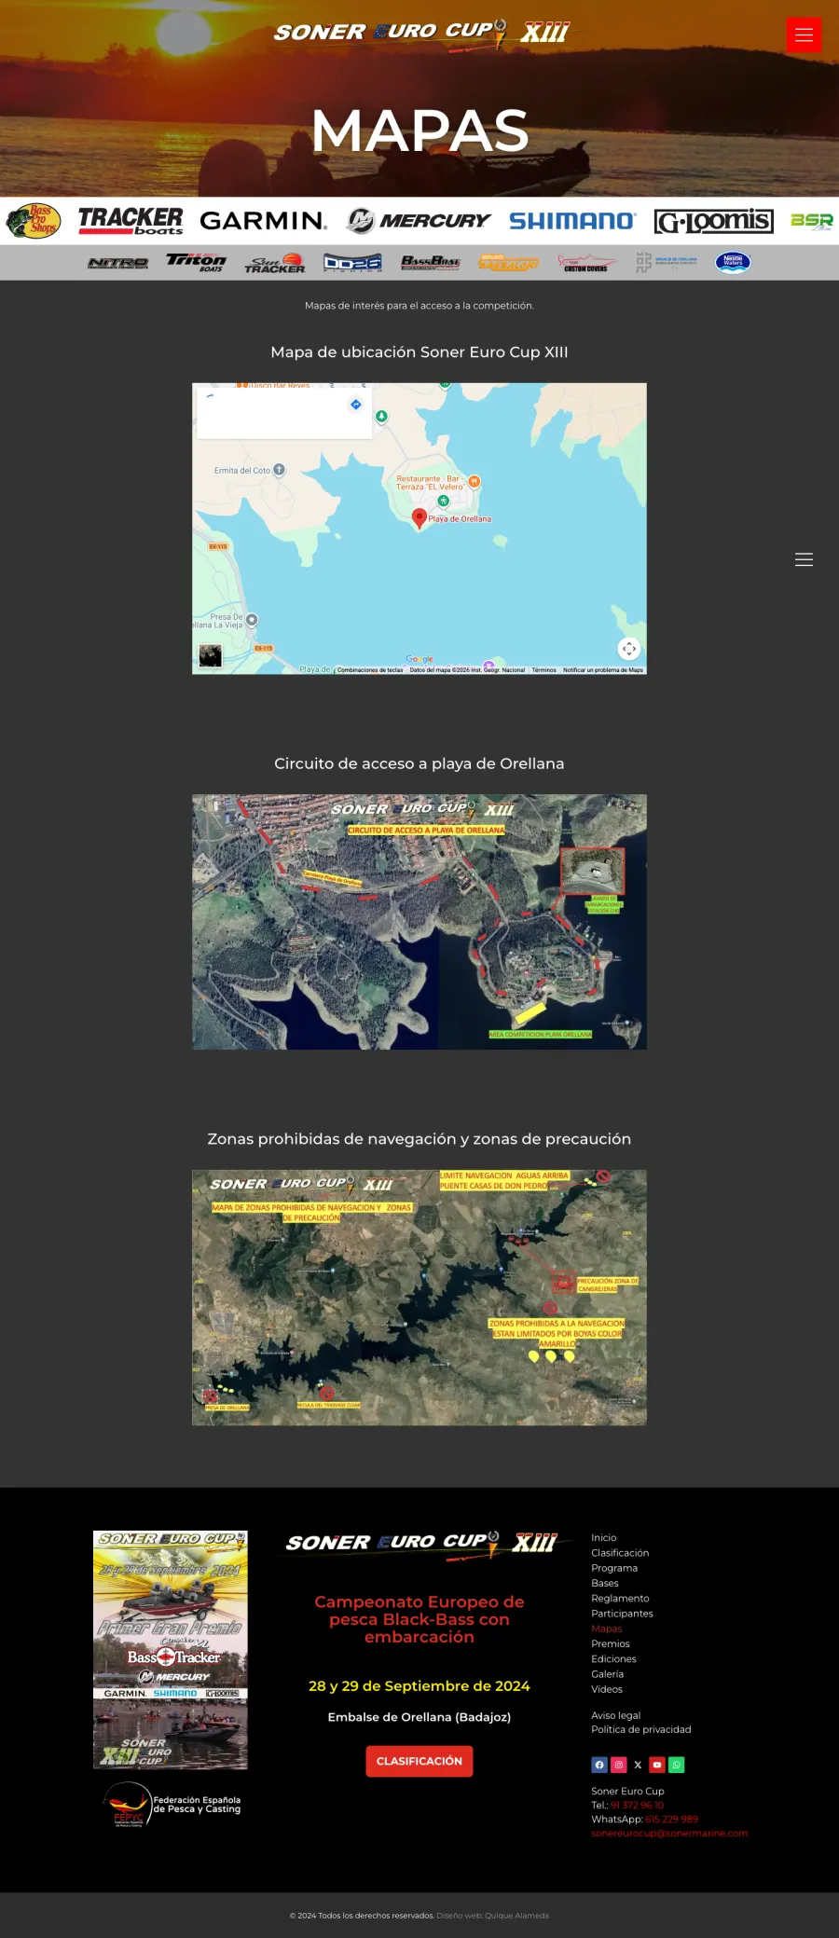
Task: Click the Sun Tracker logo
Action: (275, 263)
